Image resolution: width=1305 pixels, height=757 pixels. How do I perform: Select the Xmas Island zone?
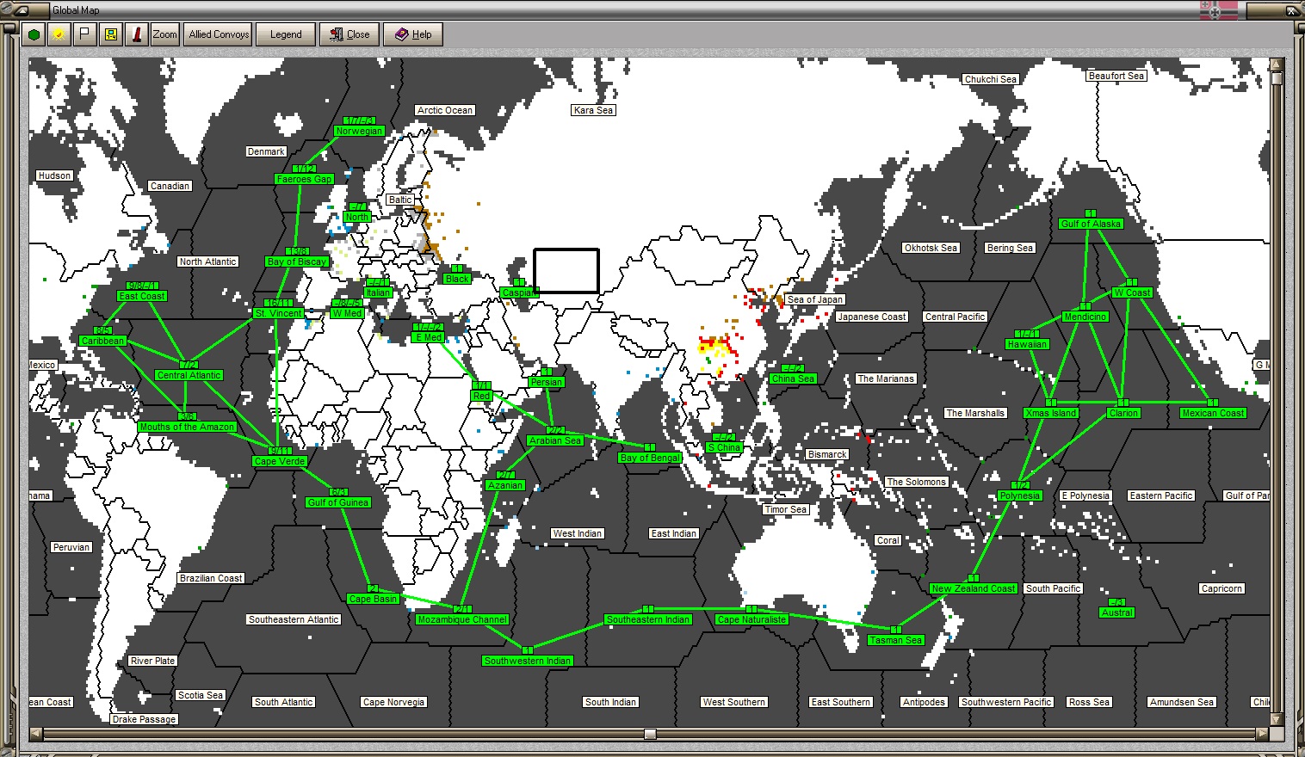tap(1051, 413)
